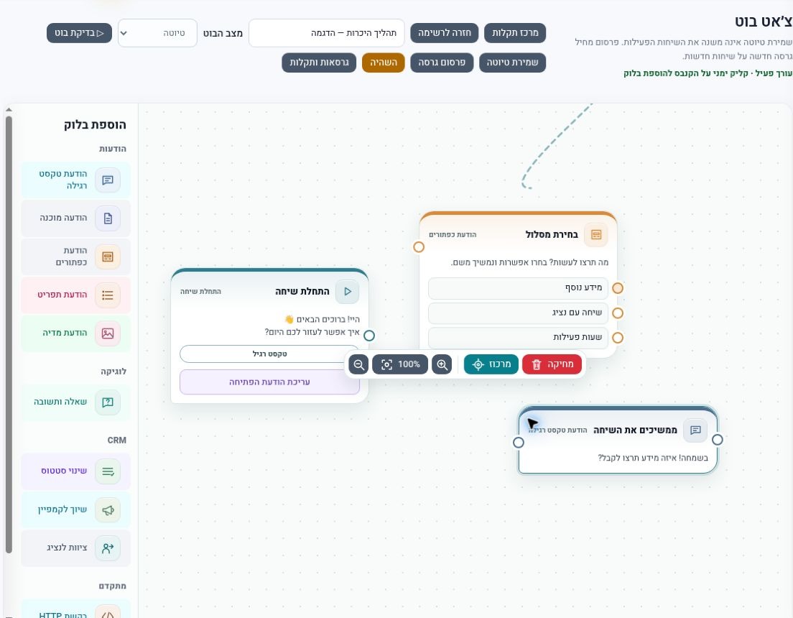Reset the view with the 100% fit button
This screenshot has height=618, width=793.
(400, 364)
